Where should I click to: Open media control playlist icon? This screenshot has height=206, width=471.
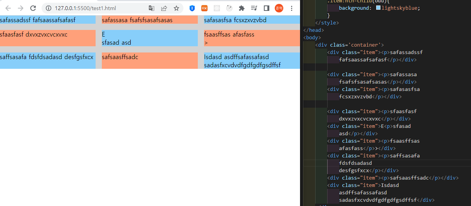pos(254,8)
